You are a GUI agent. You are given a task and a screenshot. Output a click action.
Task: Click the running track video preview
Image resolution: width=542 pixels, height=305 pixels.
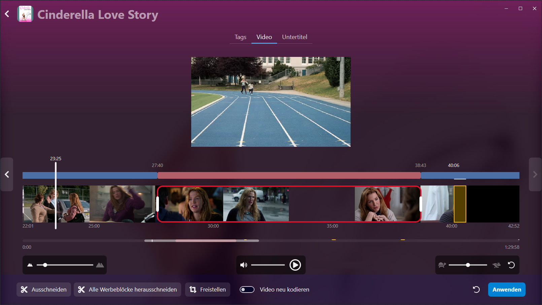pos(271,102)
